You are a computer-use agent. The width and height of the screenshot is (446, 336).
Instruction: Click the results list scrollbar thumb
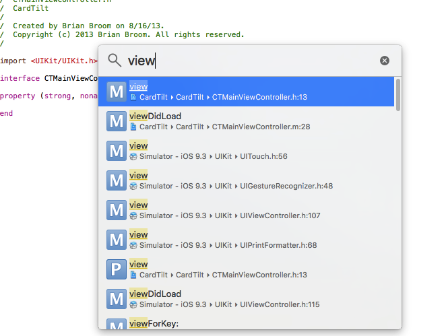tap(397, 95)
